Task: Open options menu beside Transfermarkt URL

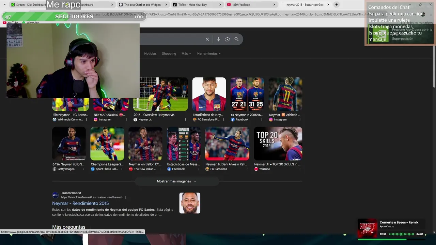Action: 126,197
